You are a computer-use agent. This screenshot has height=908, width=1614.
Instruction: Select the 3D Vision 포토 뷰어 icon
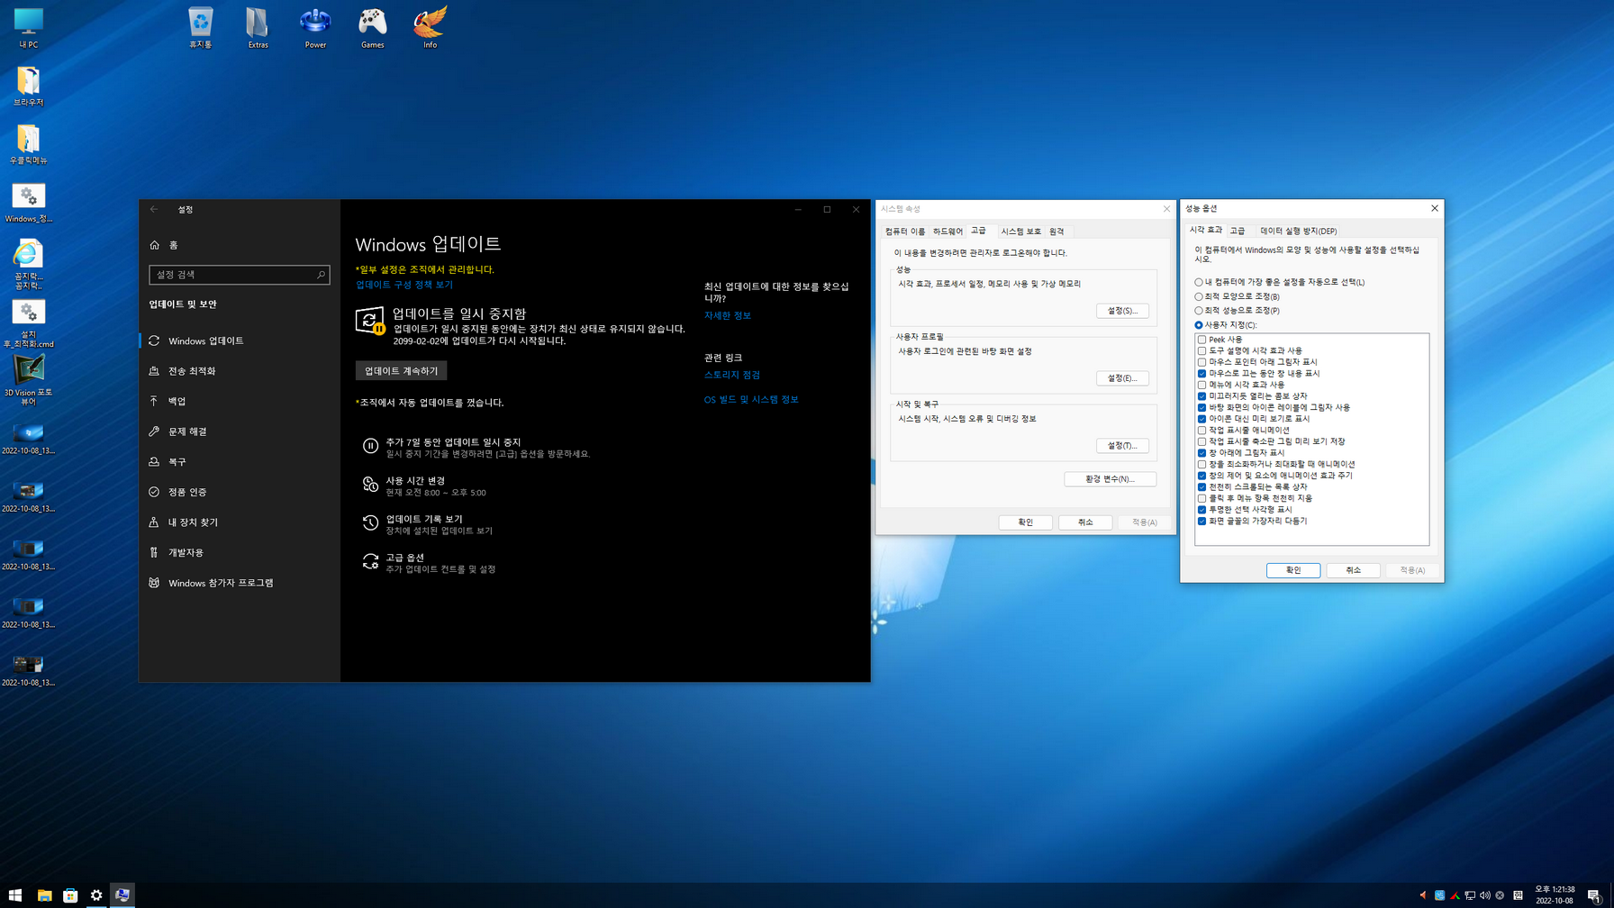point(28,380)
